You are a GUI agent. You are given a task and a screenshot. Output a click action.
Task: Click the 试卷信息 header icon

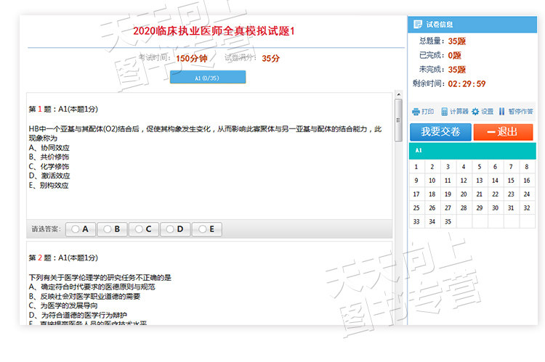tap(417, 24)
